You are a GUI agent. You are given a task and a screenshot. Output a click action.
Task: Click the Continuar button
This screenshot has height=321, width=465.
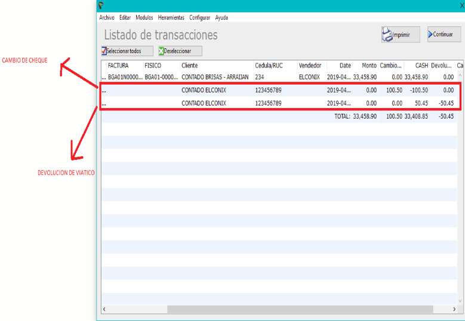pos(444,34)
